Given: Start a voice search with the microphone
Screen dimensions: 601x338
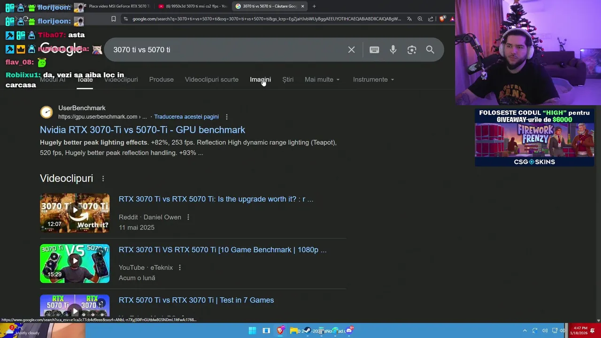Looking at the screenshot, I should (x=393, y=50).
